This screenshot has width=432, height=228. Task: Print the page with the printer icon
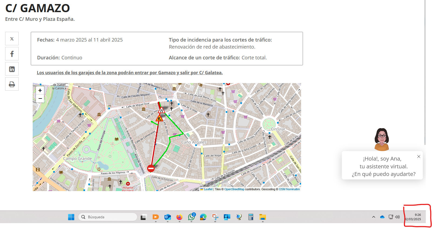click(12, 84)
